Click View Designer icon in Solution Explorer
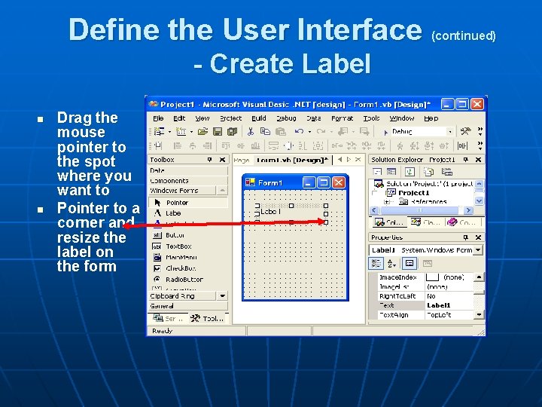Viewport: 542px width, 407px height. [391, 172]
